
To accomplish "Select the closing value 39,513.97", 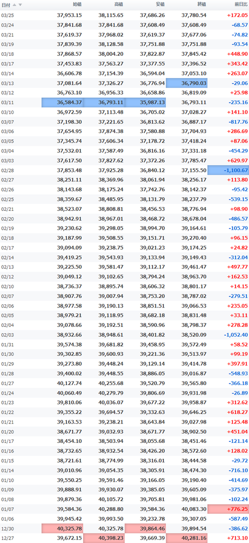I will 194,354.
